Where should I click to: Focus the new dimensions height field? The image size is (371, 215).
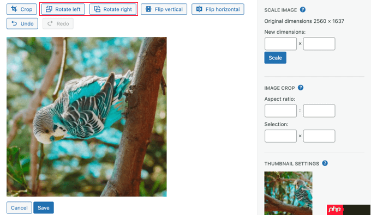319,44
